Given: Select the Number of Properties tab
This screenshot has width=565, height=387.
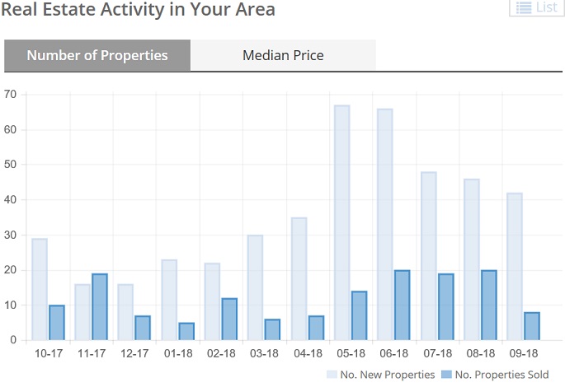Looking at the screenshot, I should pyautogui.click(x=97, y=56).
